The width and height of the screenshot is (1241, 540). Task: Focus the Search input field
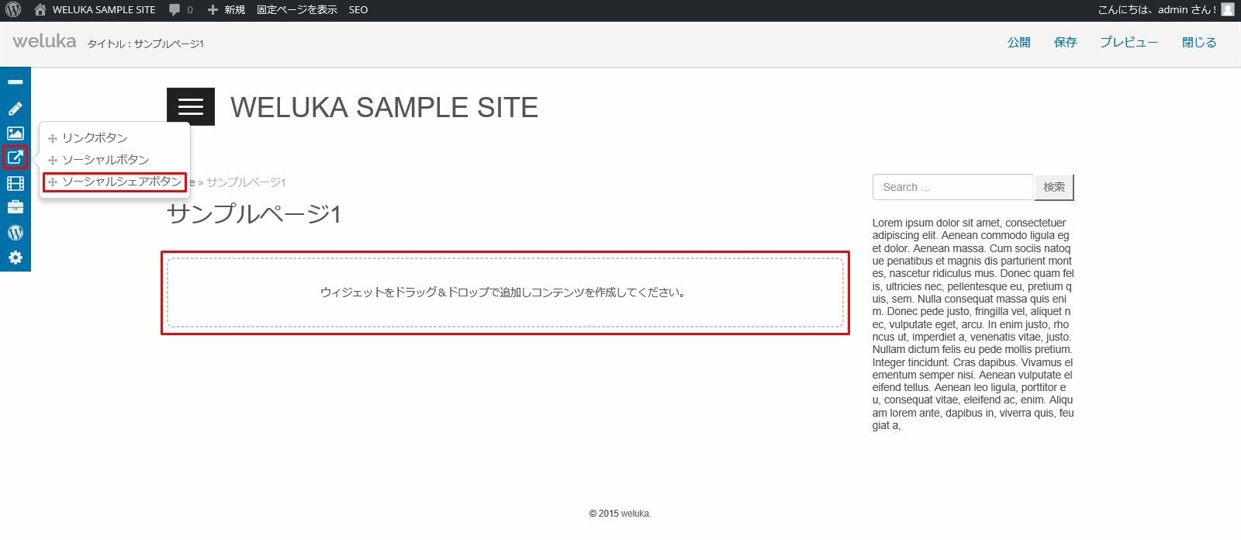coord(953,187)
